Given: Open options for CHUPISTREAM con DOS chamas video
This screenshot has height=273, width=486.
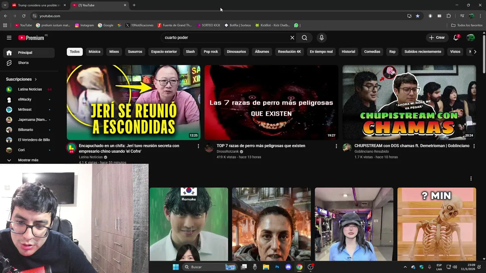Looking at the screenshot, I should click(474, 146).
